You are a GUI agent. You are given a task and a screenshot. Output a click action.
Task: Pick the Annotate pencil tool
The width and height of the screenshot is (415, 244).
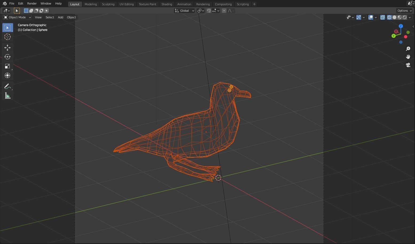click(7, 86)
